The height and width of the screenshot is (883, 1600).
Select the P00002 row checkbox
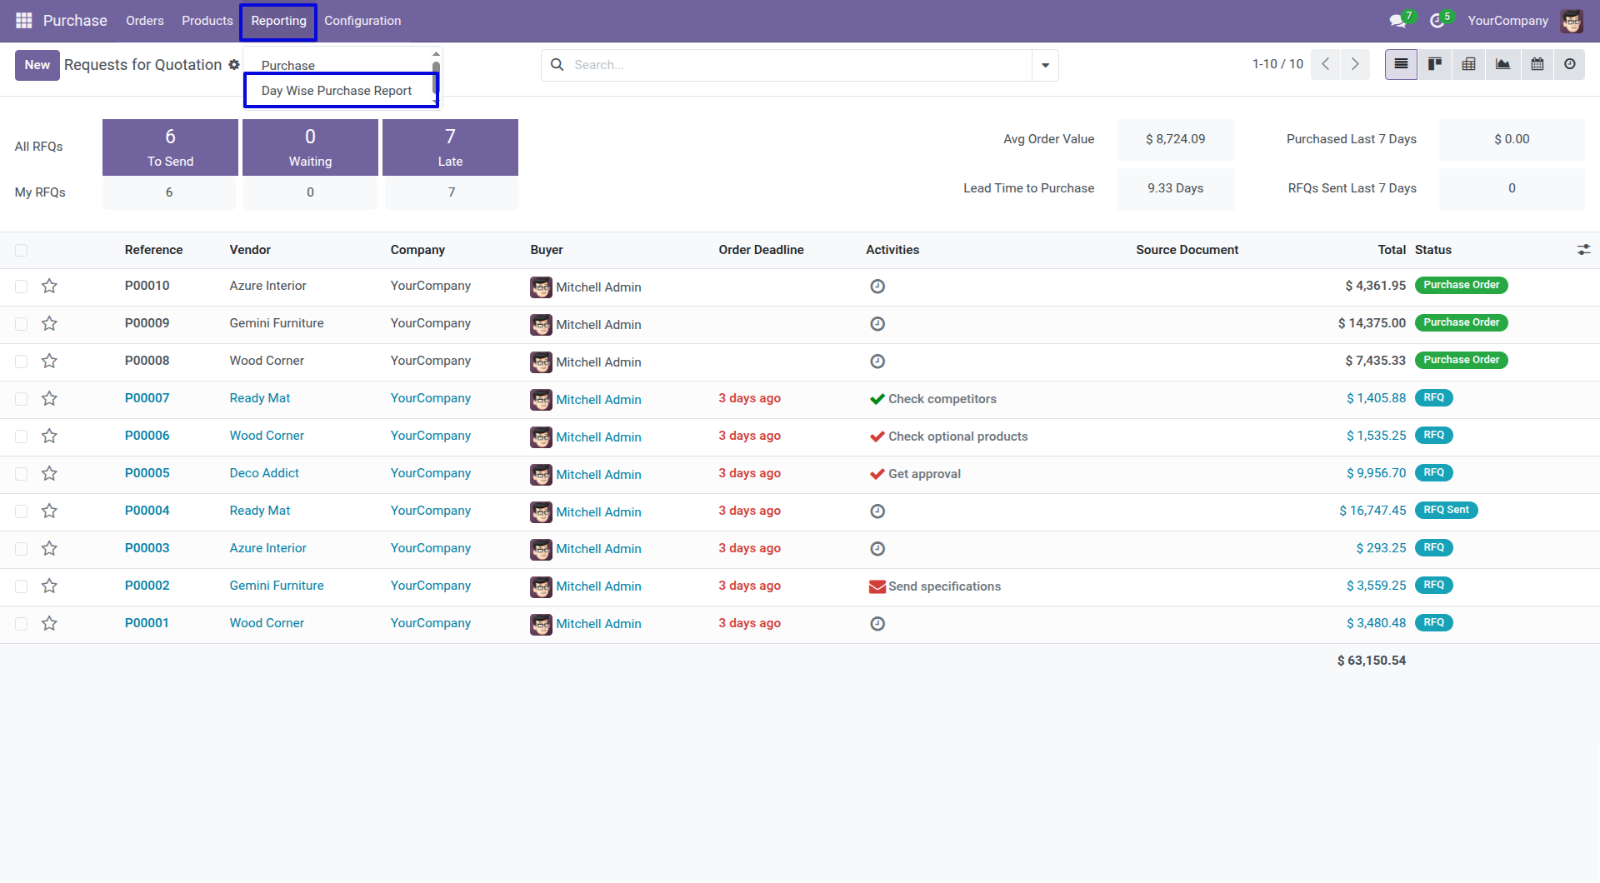22,586
